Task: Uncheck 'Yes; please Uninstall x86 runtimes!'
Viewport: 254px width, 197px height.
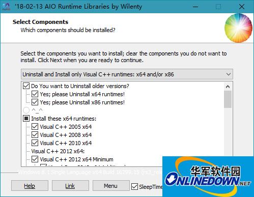Action: coord(35,102)
